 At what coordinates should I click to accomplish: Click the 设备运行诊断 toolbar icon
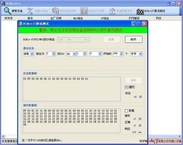coord(84,11)
